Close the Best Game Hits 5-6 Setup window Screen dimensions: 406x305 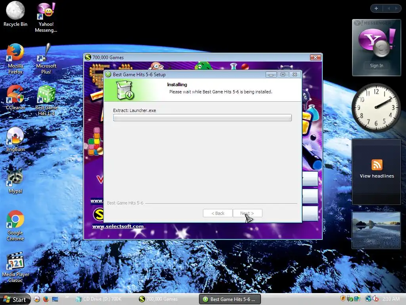295,74
